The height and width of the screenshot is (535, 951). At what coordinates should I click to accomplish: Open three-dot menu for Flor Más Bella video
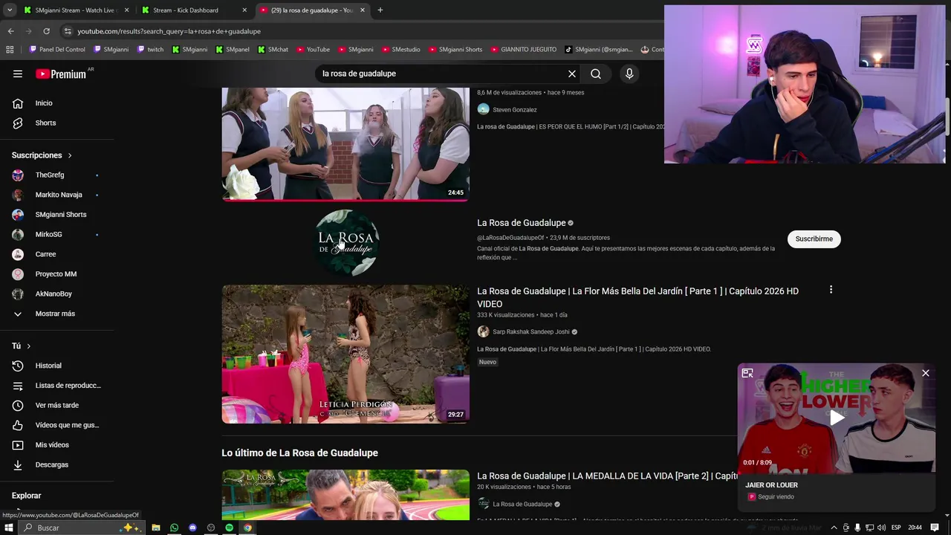click(831, 290)
